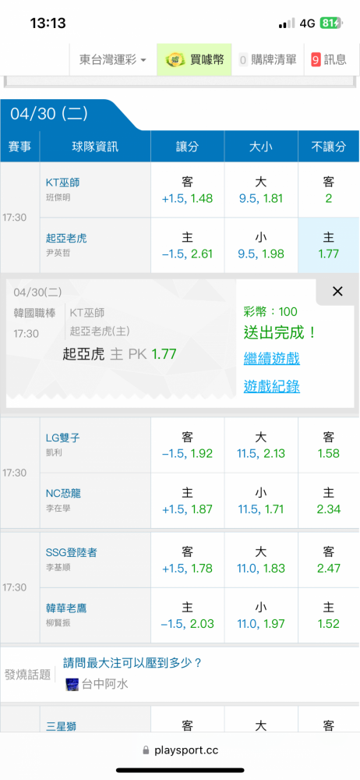360x780 pixels.
Task: Open 台中阿水 user avatar thumbnail
Action: pyautogui.click(x=72, y=685)
